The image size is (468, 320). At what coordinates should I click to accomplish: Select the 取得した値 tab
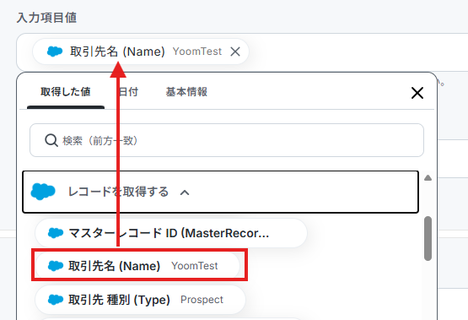66,92
